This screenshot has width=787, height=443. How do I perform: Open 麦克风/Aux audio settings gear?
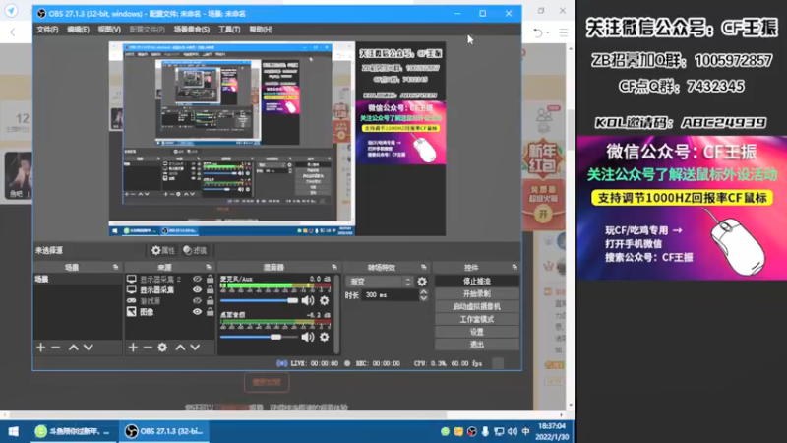[325, 301]
